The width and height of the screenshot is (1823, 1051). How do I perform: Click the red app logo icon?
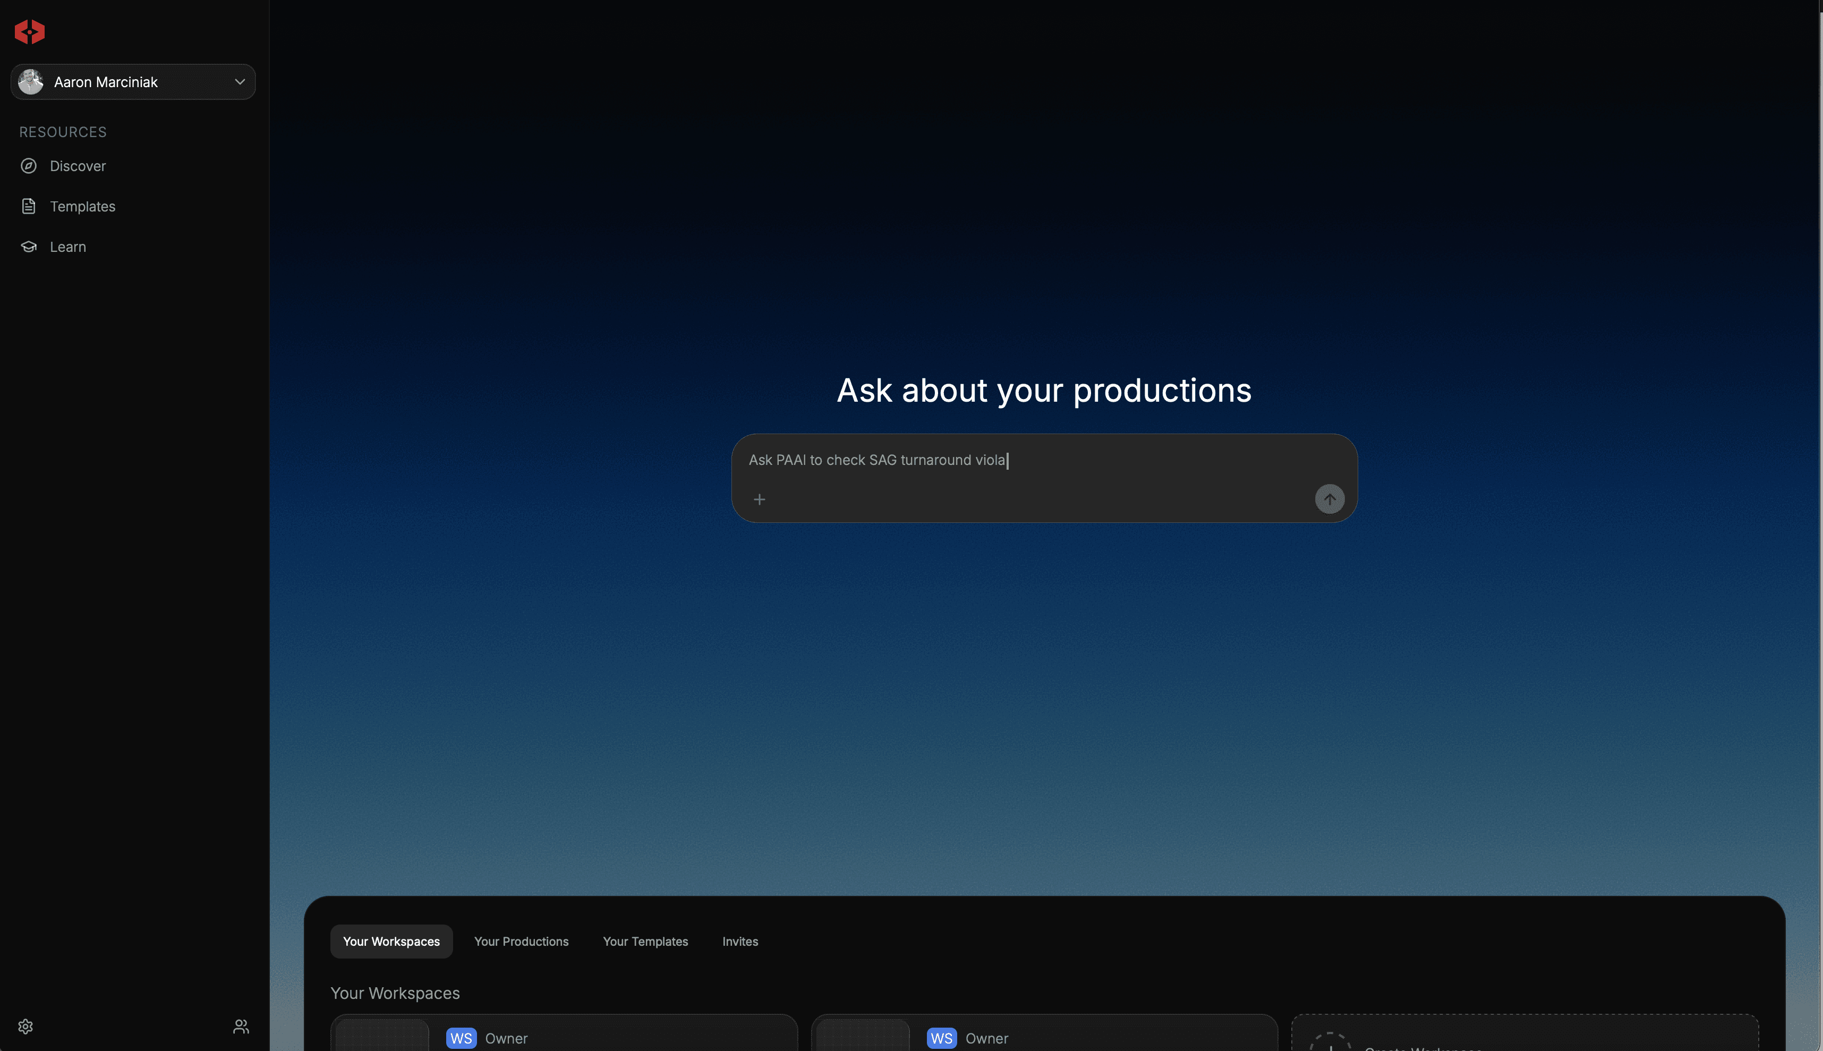coord(30,32)
